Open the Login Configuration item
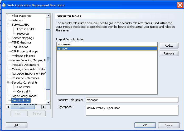The image size is (184, 131). coord(24,96)
